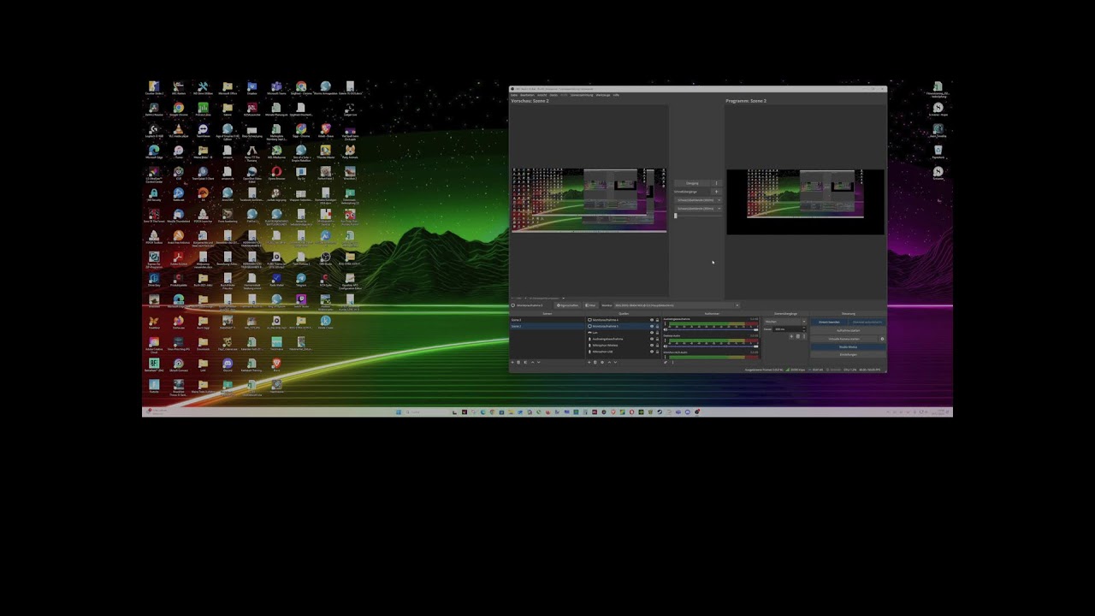Add a scene transition with plus icon
This screenshot has width=1095, height=616.
(791, 336)
